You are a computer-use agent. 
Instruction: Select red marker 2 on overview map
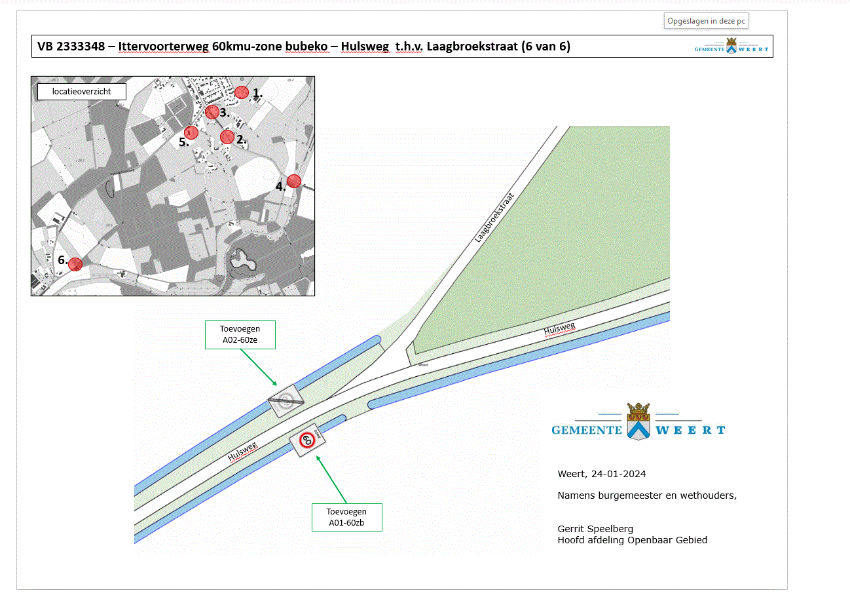click(227, 136)
